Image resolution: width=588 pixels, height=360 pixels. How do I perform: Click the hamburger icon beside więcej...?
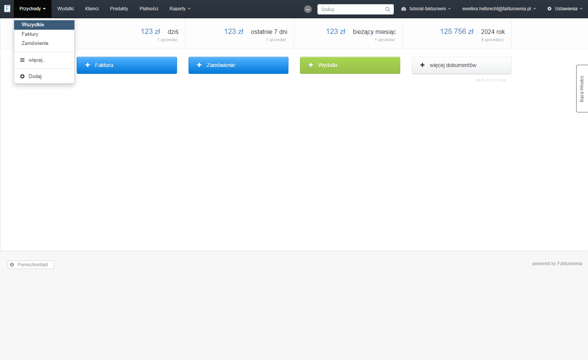point(23,60)
